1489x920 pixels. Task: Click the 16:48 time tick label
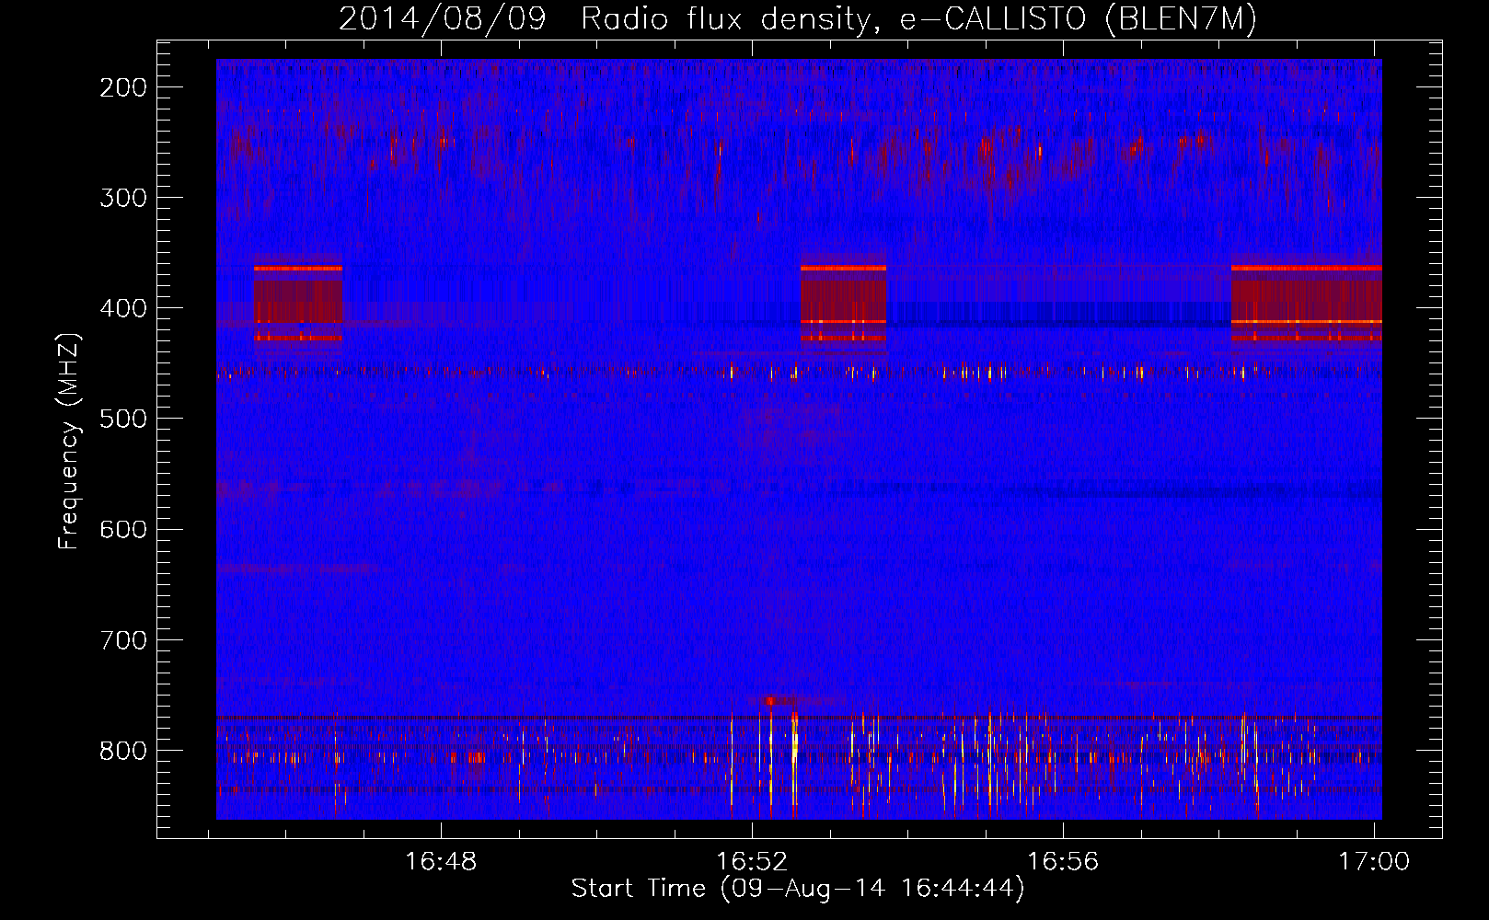coord(441,862)
